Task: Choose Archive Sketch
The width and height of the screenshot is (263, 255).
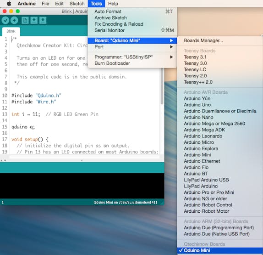Action: (x=132, y=17)
